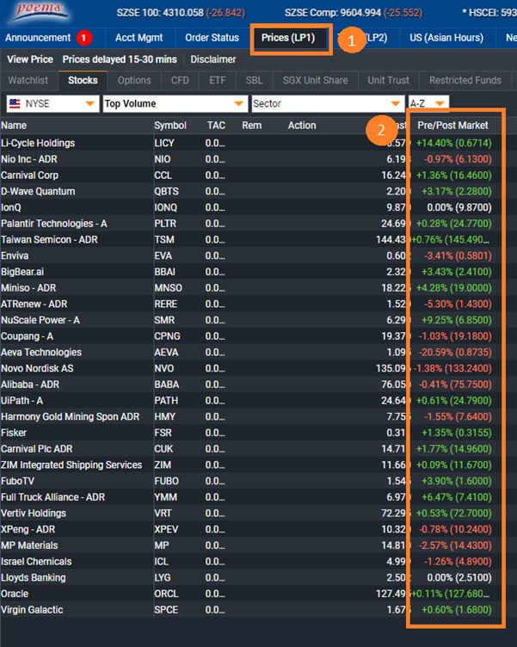Go to the SBL tab
The width and height of the screenshot is (517, 647).
point(254,81)
